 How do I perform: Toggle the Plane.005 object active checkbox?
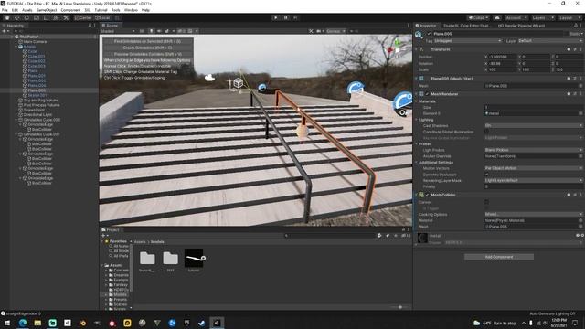coord(429,34)
